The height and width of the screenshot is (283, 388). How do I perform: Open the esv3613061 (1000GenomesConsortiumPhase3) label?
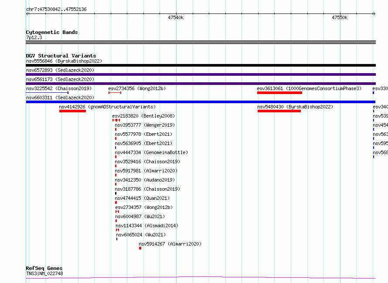pyautogui.click(x=309, y=88)
